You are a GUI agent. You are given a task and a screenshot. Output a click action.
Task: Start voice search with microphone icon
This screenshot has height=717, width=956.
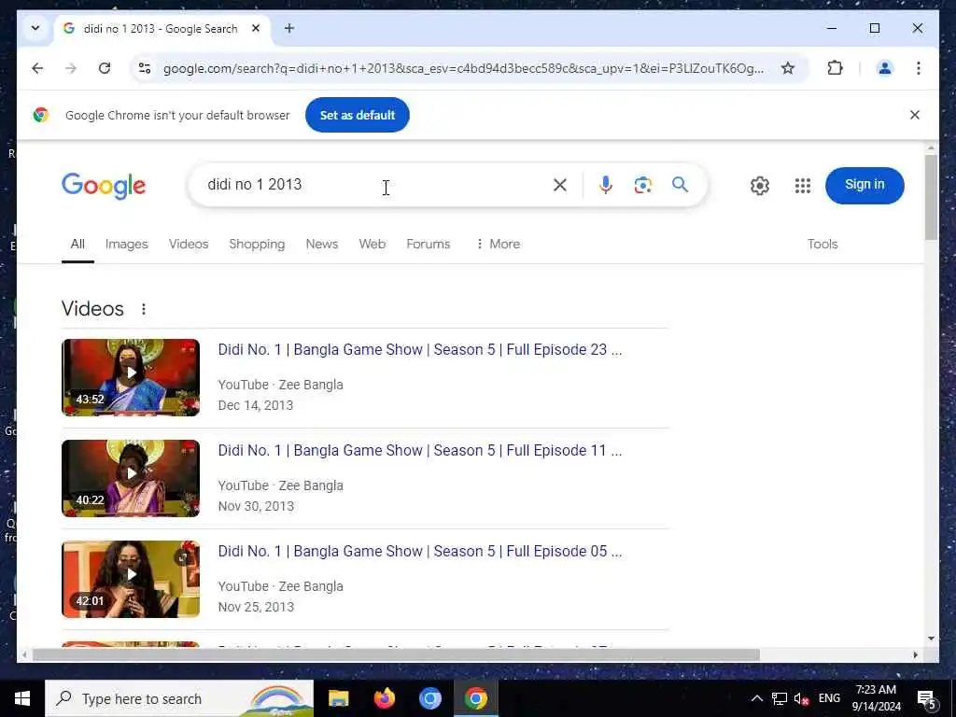(x=605, y=185)
